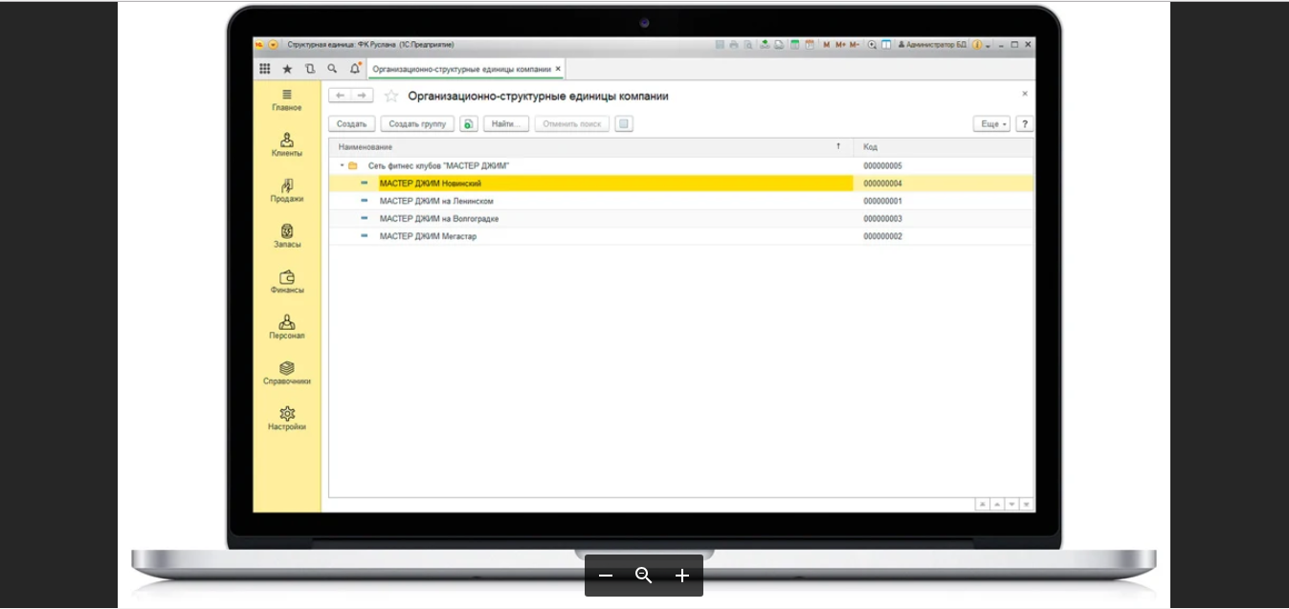
Task: Sort by the Наименование column header
Action: (x=590, y=147)
